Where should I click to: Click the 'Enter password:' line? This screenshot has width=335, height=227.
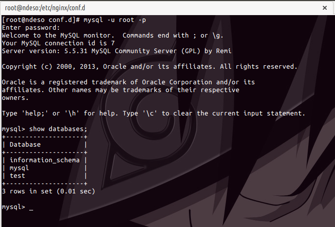(31, 27)
